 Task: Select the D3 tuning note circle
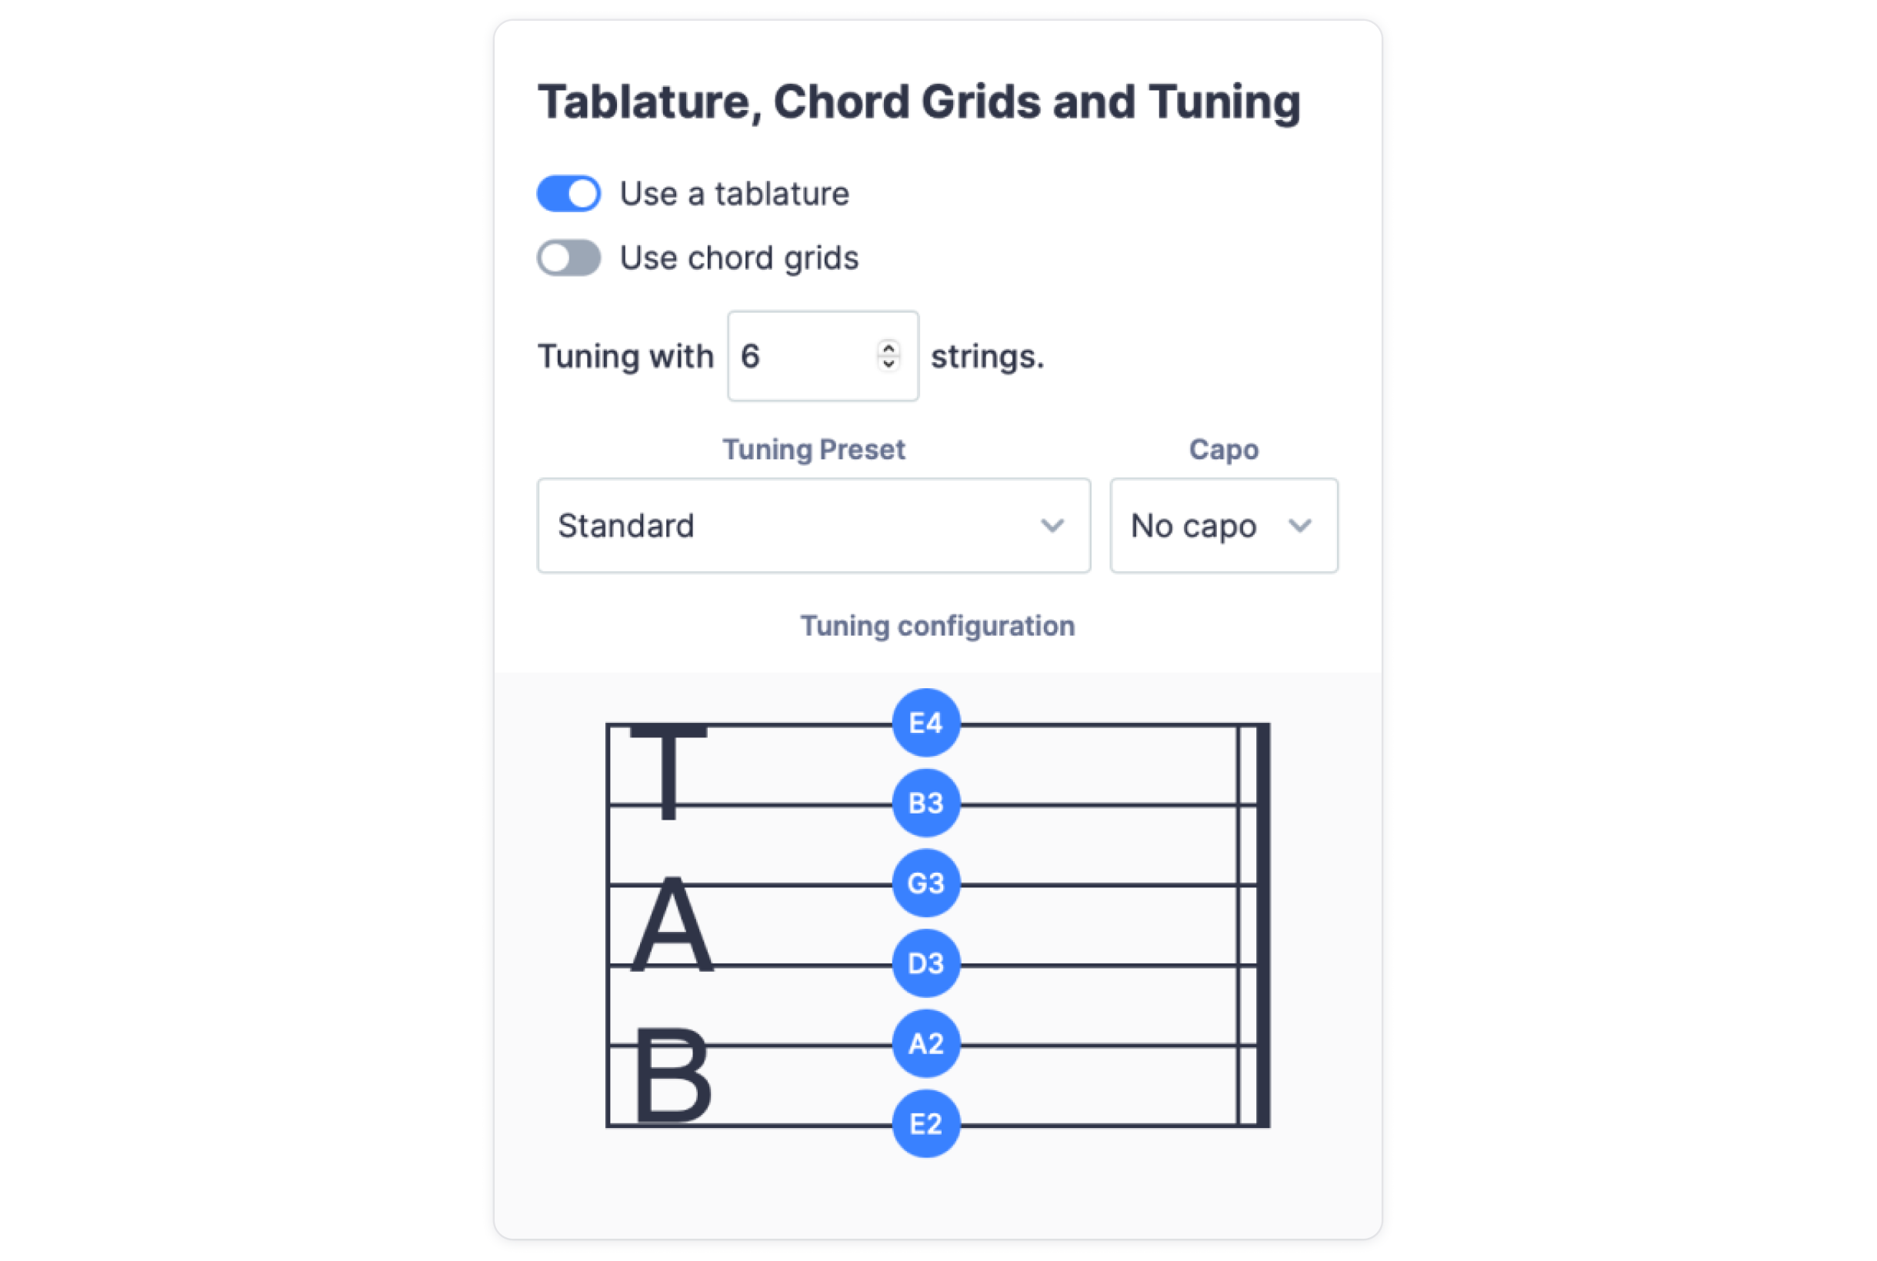(x=925, y=963)
